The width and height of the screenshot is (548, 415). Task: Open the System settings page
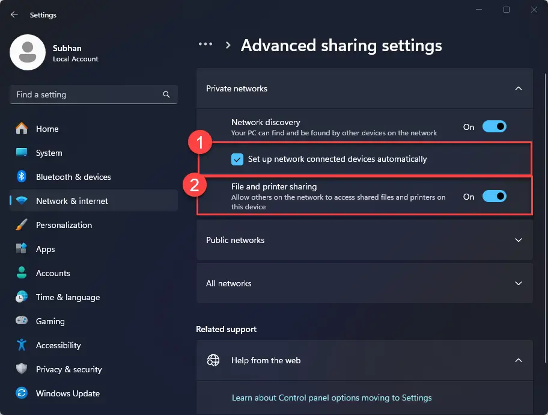tap(49, 153)
